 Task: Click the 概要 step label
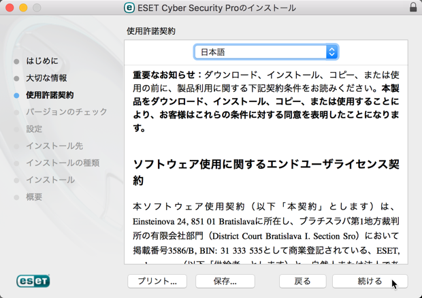(34, 197)
